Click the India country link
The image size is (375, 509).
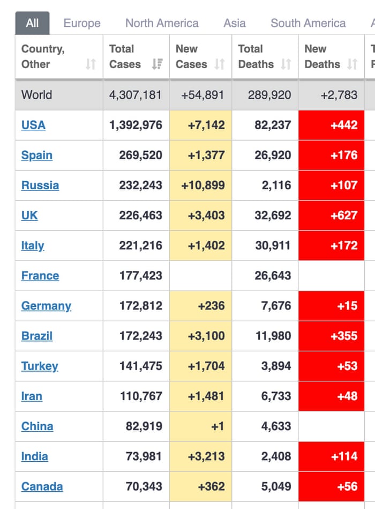[x=35, y=456]
